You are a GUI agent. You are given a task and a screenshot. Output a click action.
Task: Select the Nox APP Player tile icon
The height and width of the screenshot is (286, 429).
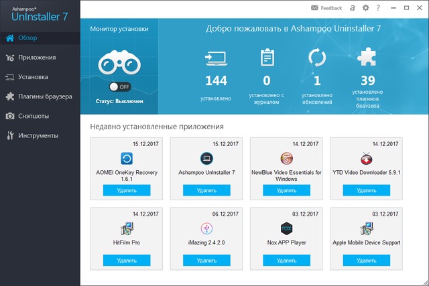tap(287, 228)
